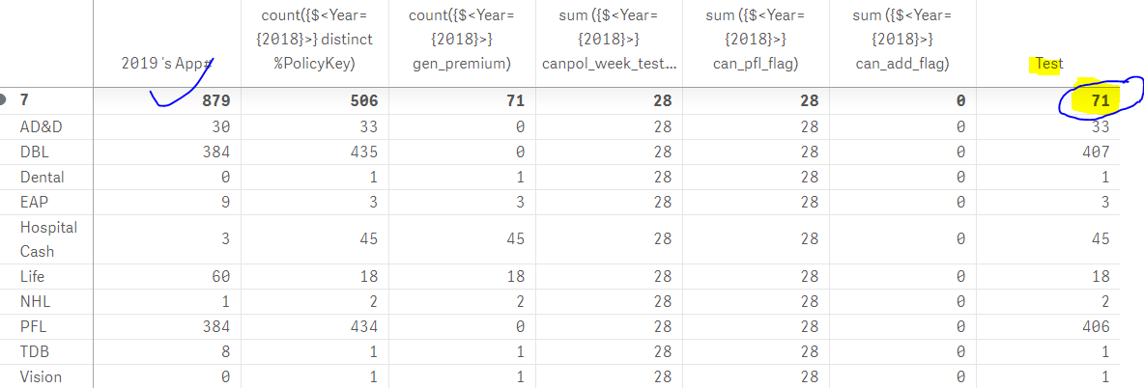This screenshot has height=388, width=1144.
Task: Click the EAP row label
Action: point(35,202)
